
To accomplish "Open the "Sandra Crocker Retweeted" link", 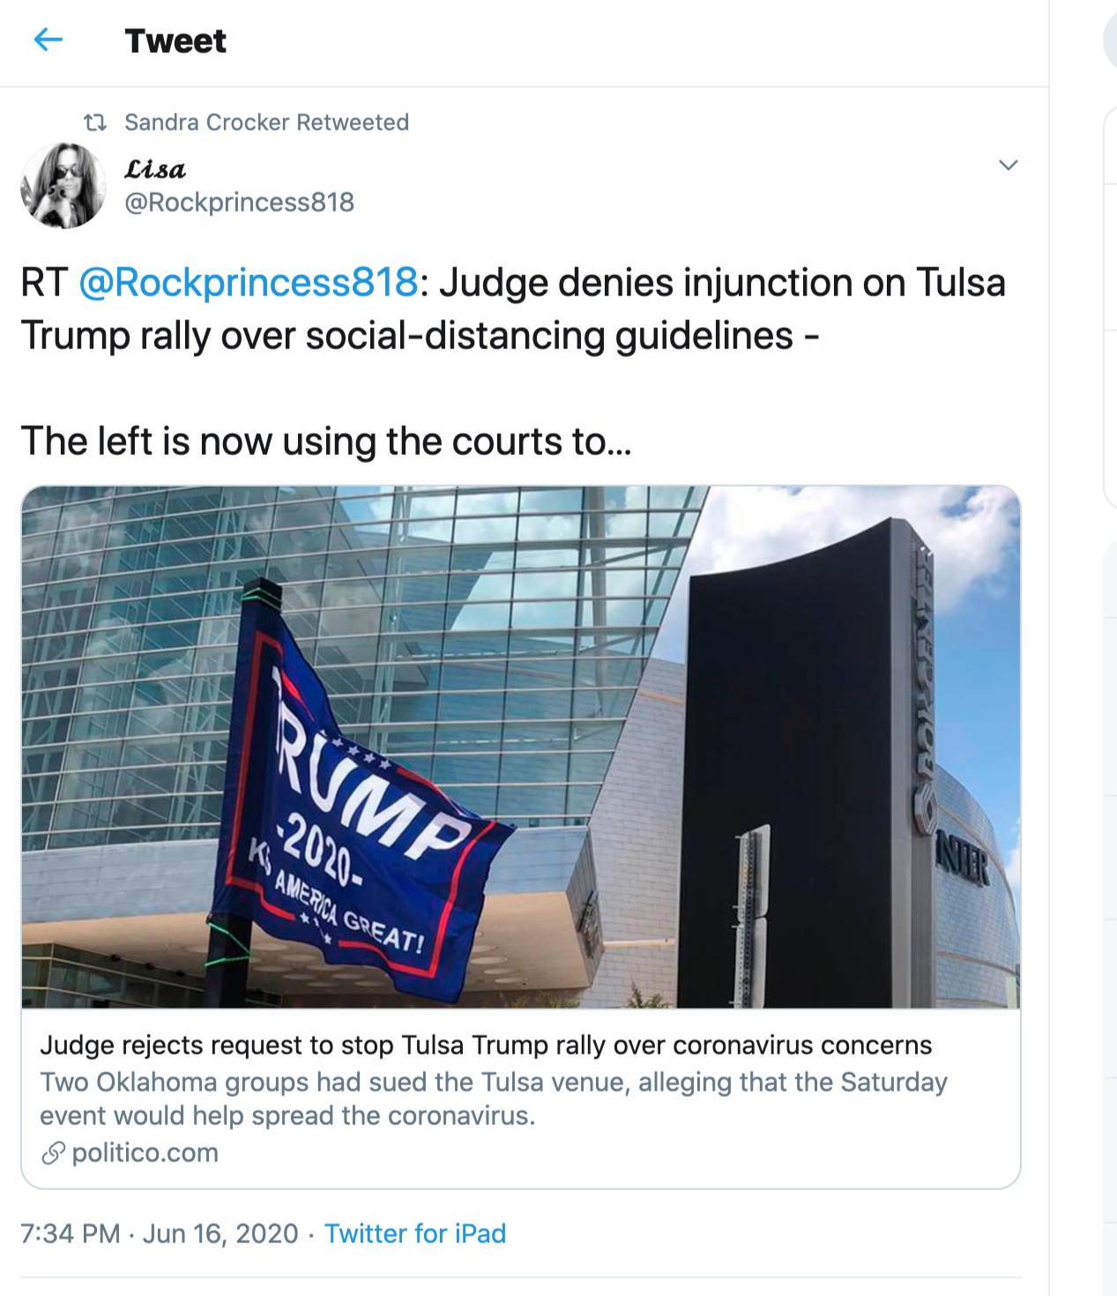I will click(x=266, y=122).
